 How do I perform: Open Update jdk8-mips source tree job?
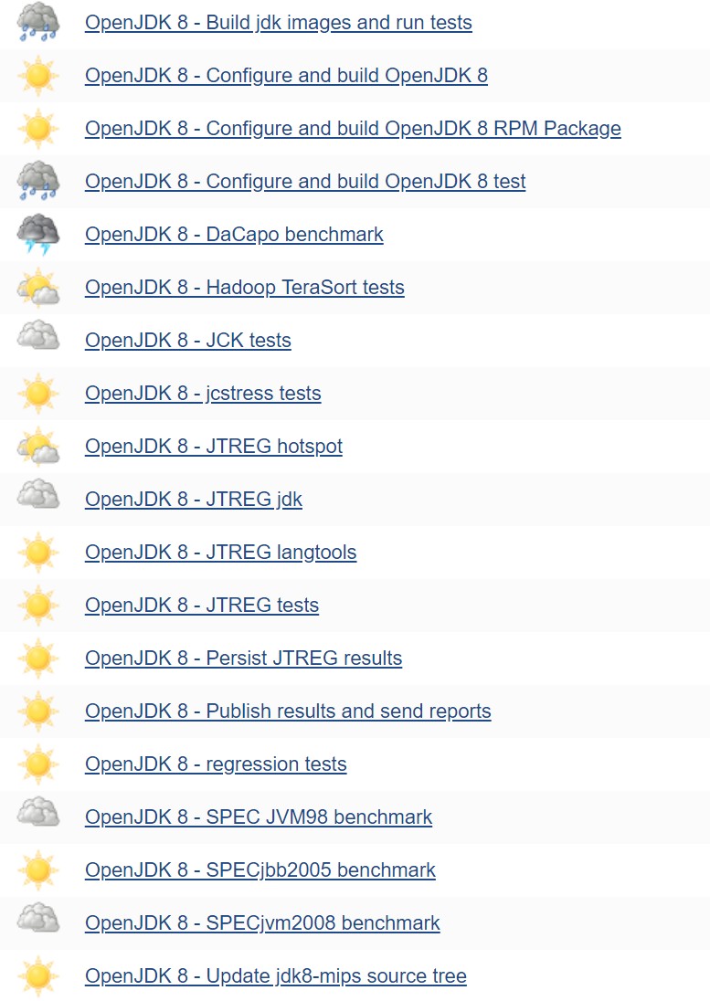[x=275, y=976]
